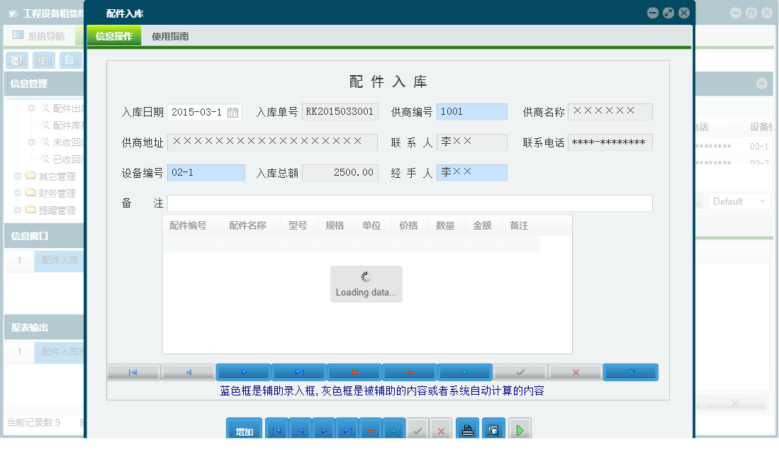Click the edit triangle icon in the navigator
This screenshot has height=450, width=779.
coord(464,372)
